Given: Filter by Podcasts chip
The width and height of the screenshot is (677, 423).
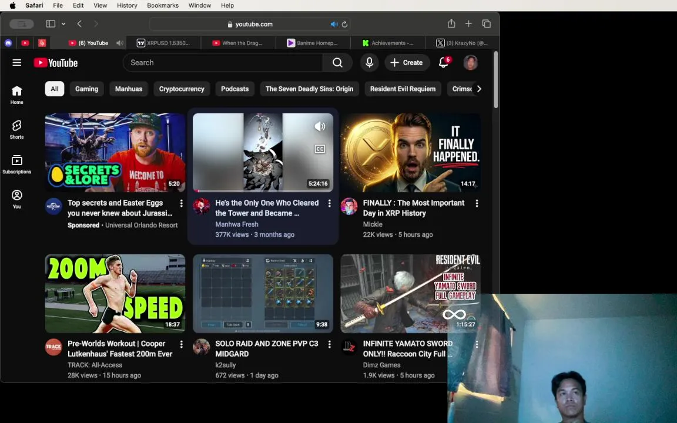Looking at the screenshot, I should (x=235, y=89).
